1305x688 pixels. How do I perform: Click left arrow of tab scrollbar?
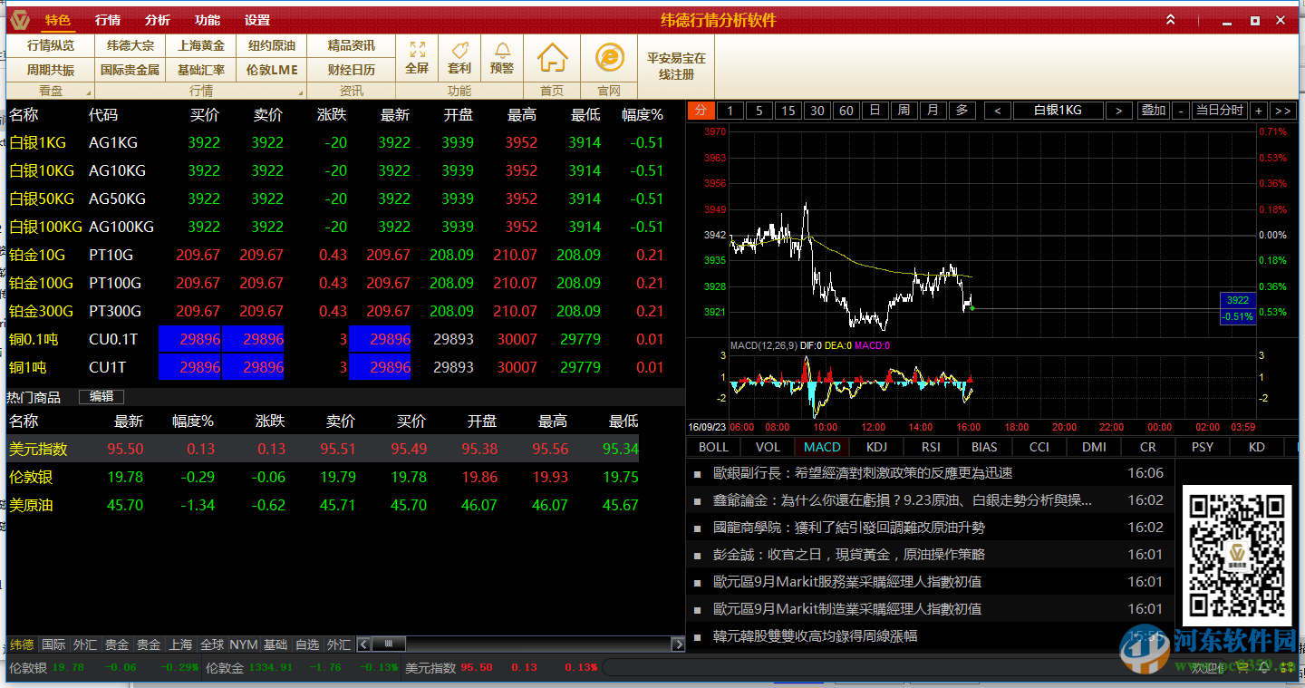(x=363, y=644)
